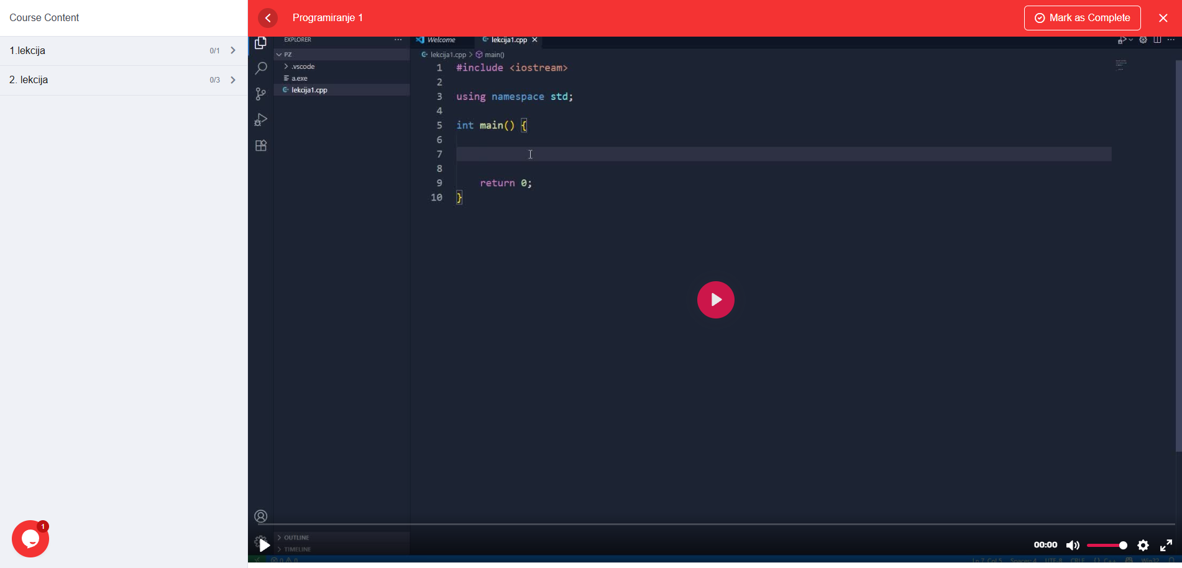Expand the 2. lekcija section

tap(233, 80)
